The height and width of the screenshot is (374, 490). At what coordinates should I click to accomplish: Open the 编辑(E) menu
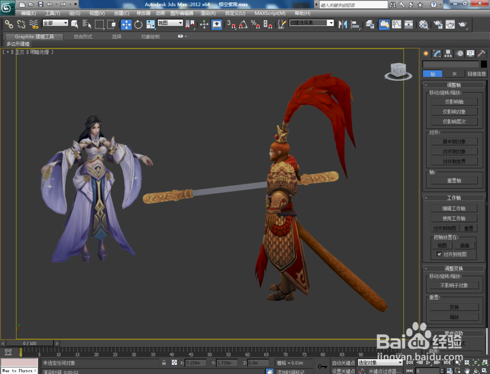pos(28,13)
